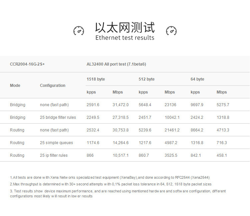Click the value 3525.5
Image resolution: width=250 pixels, height=216 pixels.
[x=171, y=155]
